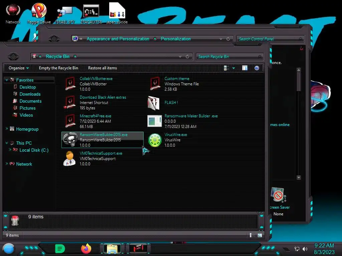Toggle the preview pane icon

tap(245, 68)
